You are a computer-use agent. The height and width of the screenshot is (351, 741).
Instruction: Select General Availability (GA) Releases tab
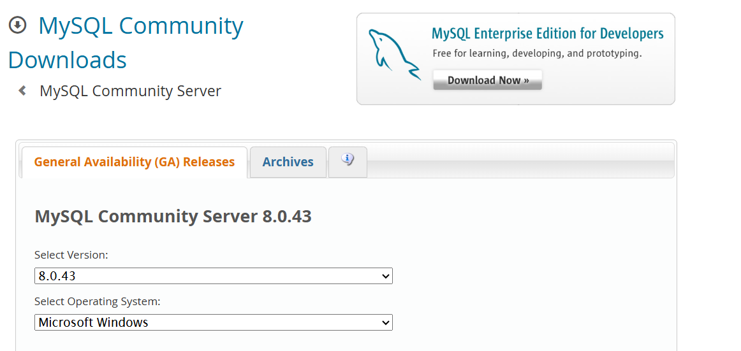click(134, 162)
